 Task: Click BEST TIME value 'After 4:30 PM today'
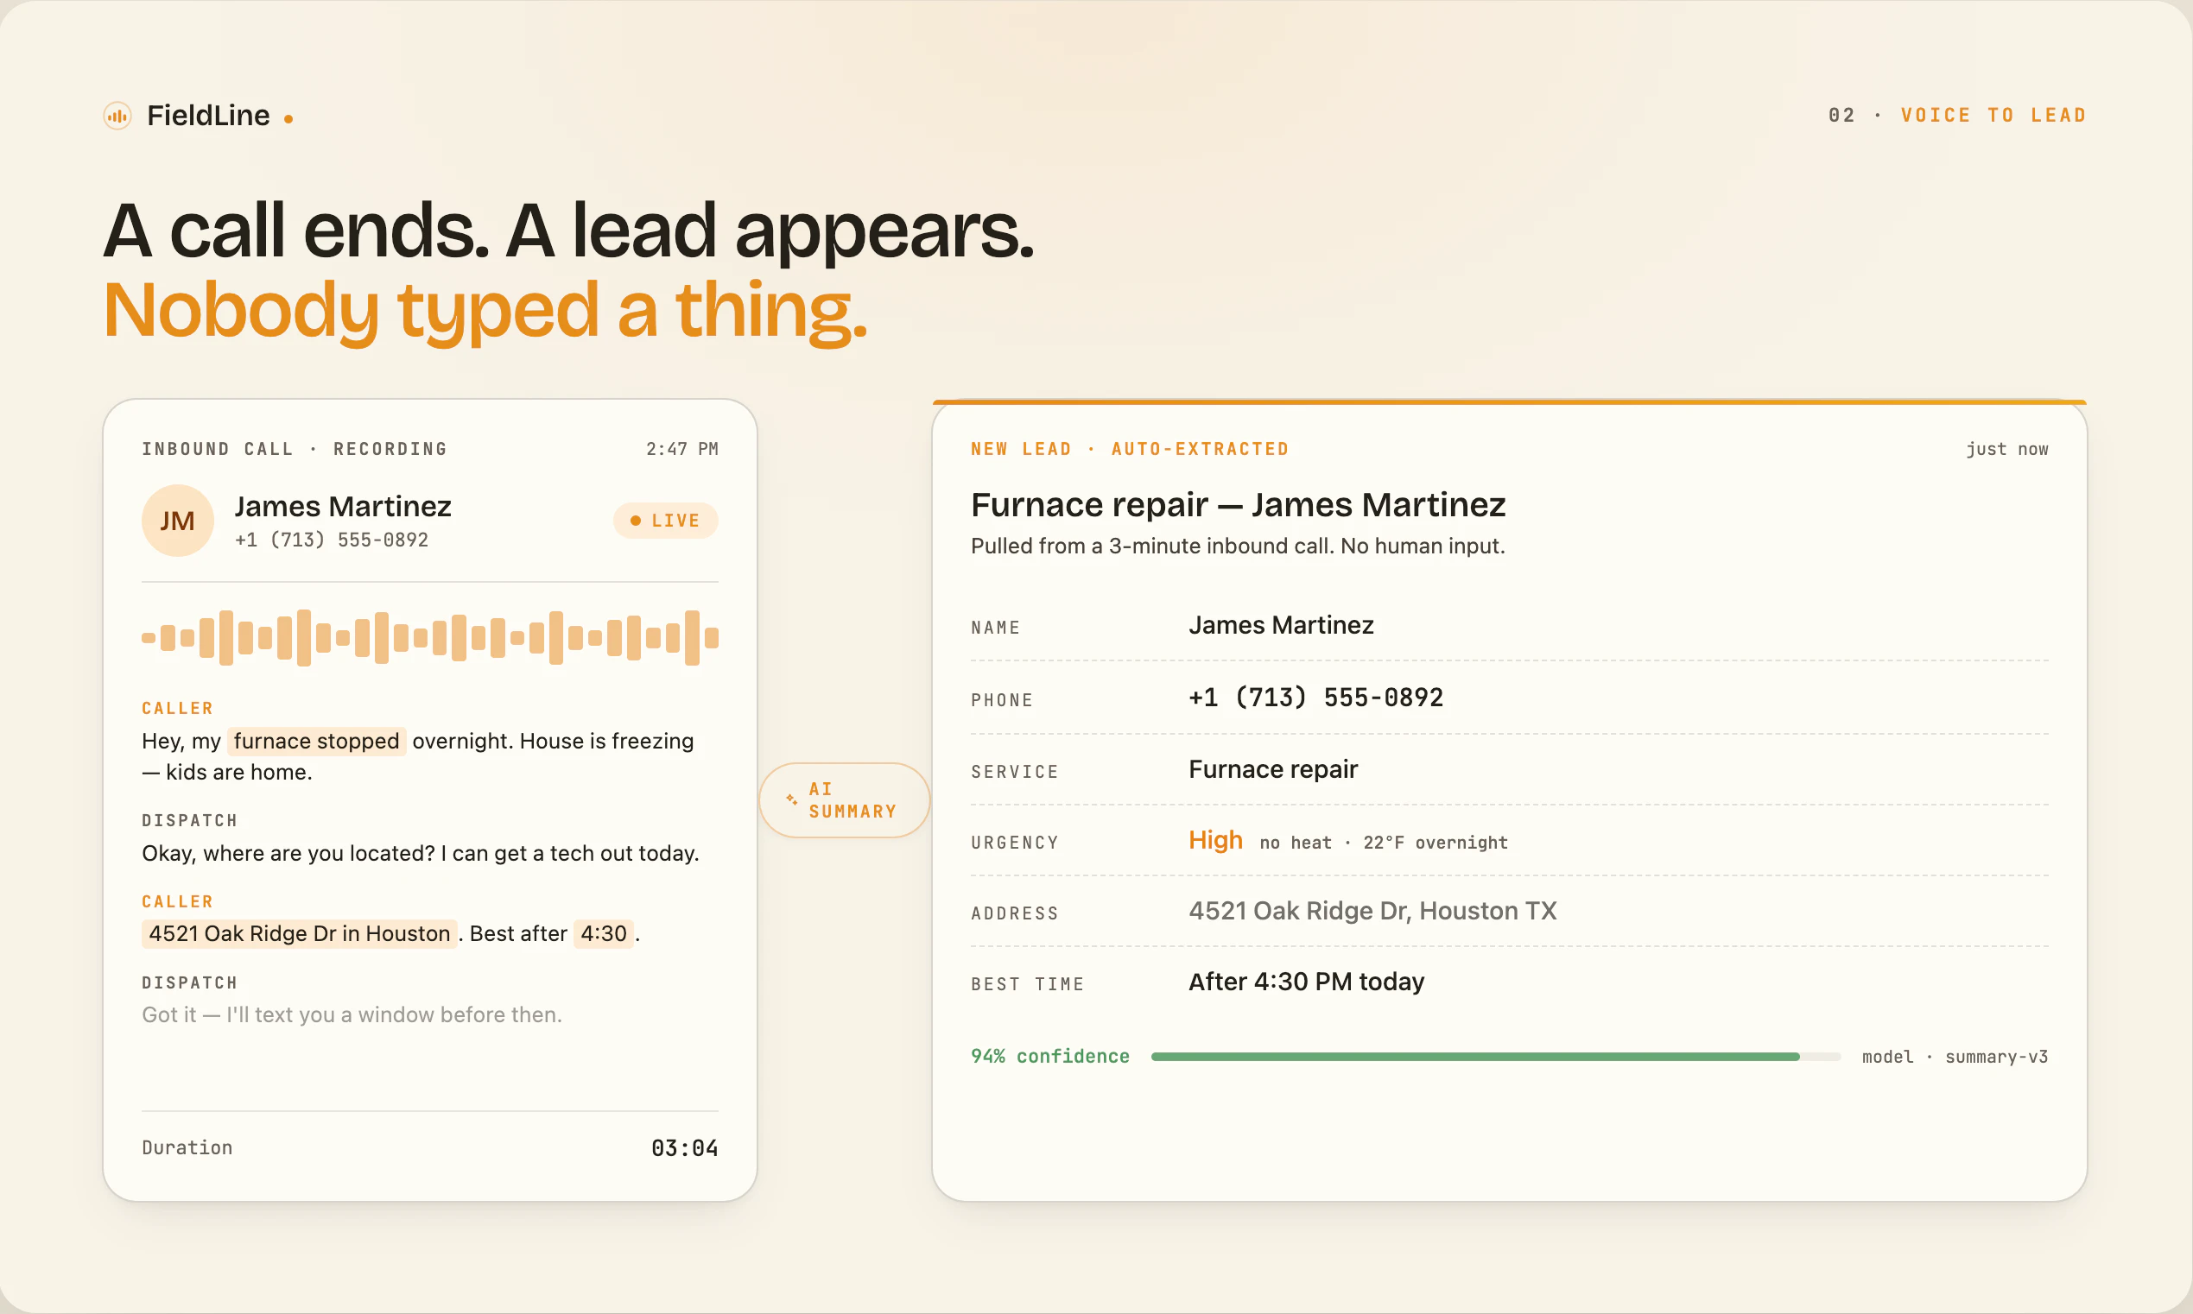[x=1307, y=982]
